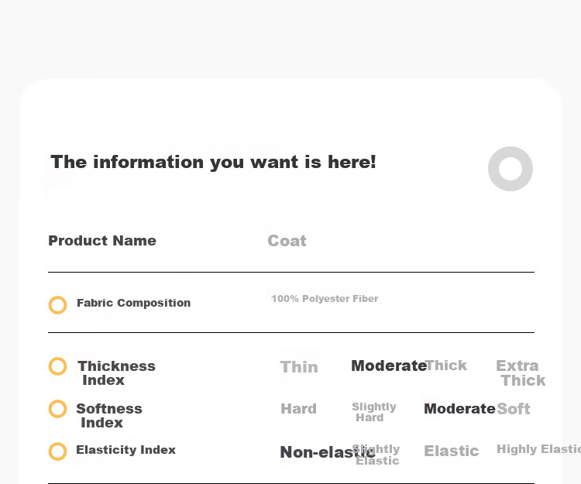The height and width of the screenshot is (484, 581).
Task: Select the Non-elastic elasticity option
Action: coord(328,452)
